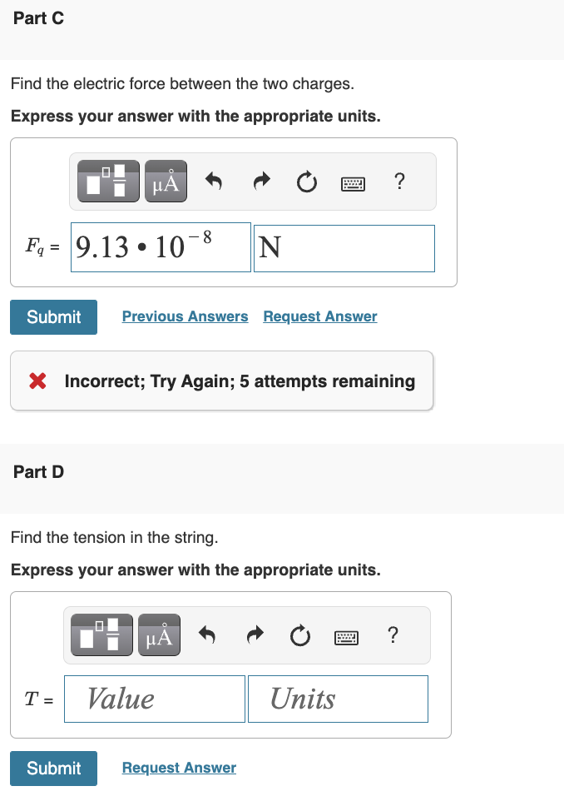View Previous Answers for Part C
This screenshot has height=806, width=564.
pyautogui.click(x=185, y=316)
